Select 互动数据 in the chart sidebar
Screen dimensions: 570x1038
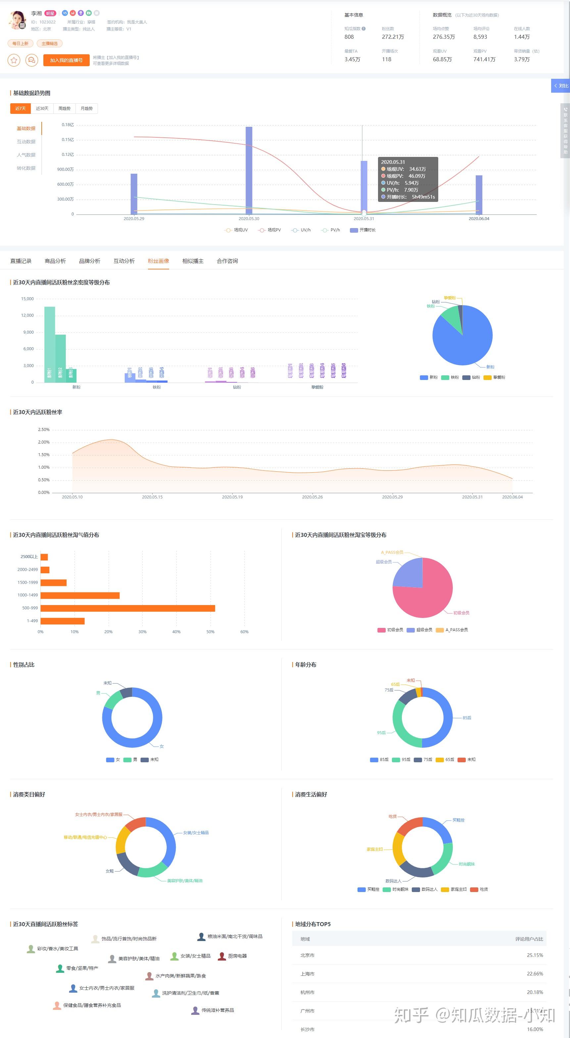pyautogui.click(x=26, y=142)
